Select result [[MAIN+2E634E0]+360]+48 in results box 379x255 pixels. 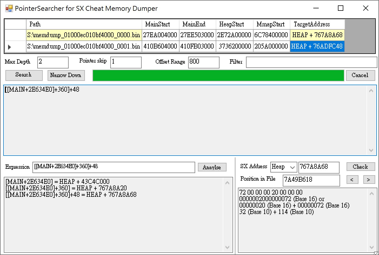42,89
